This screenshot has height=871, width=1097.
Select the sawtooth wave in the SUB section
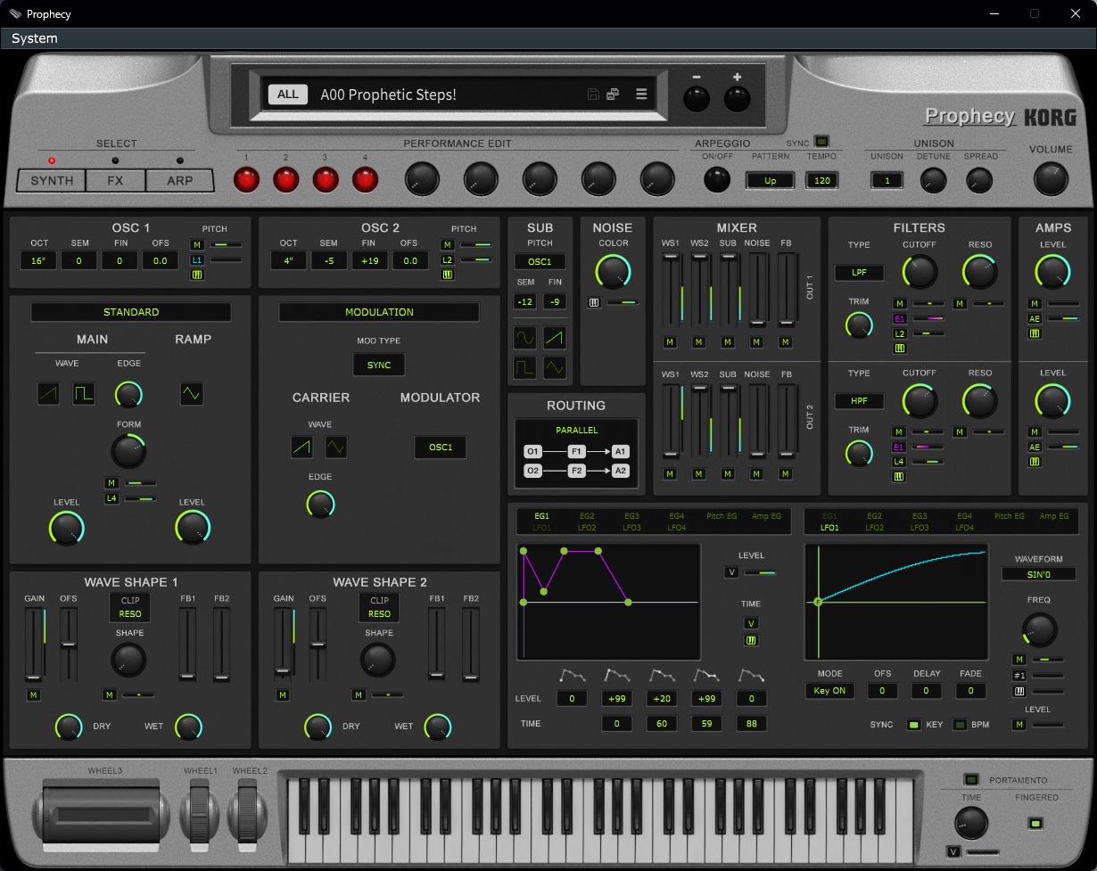tap(555, 338)
